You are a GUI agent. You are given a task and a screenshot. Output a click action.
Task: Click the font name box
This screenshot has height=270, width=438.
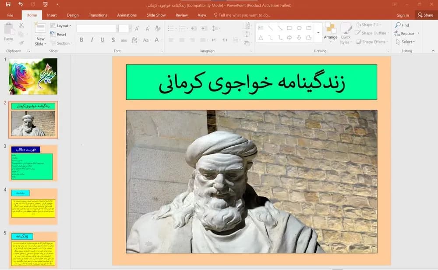click(96, 28)
